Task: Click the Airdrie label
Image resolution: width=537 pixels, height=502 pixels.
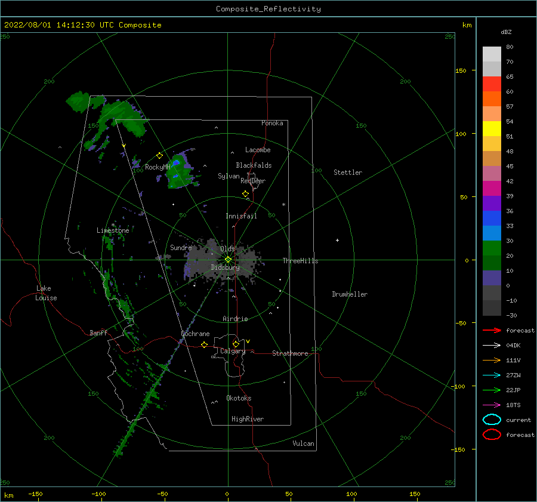Action: [235, 319]
